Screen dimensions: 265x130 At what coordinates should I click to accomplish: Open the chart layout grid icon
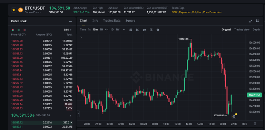tap(257, 21)
